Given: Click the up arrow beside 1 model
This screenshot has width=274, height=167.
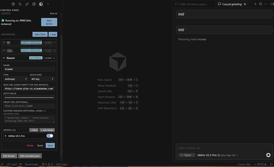Looking at the screenshot, I should [x=54, y=58].
